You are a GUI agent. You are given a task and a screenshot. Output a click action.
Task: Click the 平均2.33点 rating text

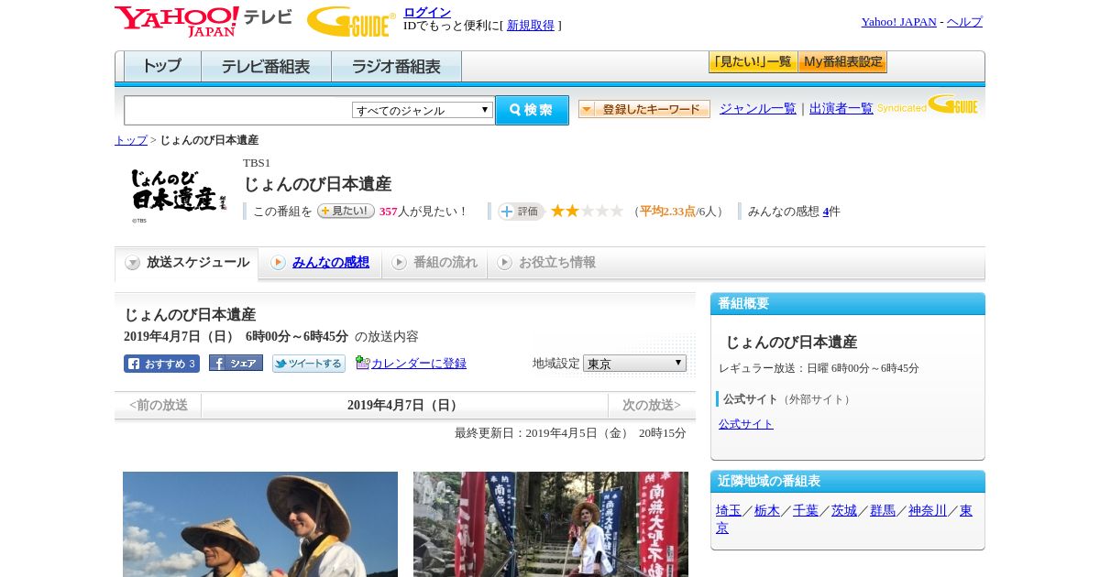pyautogui.click(x=667, y=212)
